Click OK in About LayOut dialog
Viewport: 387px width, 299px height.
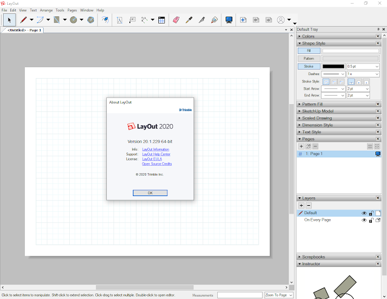[150, 192]
